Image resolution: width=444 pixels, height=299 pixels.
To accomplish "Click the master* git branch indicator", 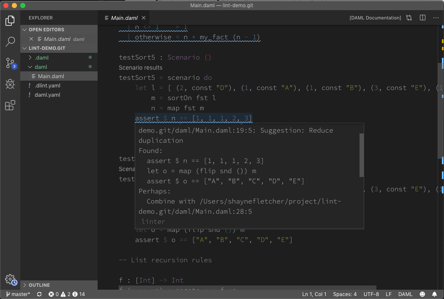I will (18, 294).
